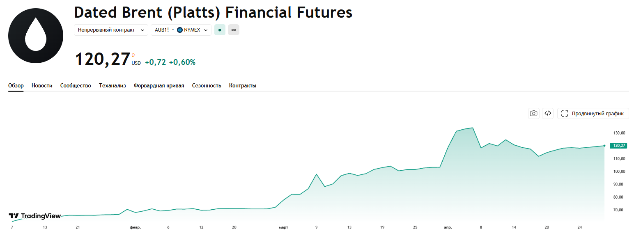Click the Продвинутый график button
The width and height of the screenshot is (634, 238).
(593, 114)
